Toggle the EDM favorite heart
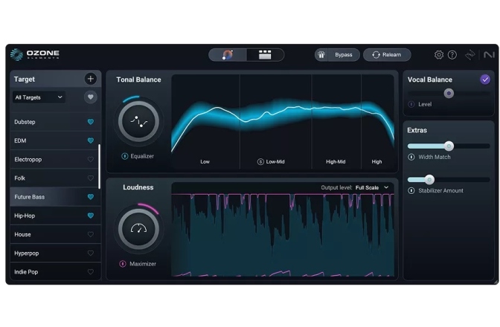The height and width of the screenshot is (327, 500). pos(91,140)
